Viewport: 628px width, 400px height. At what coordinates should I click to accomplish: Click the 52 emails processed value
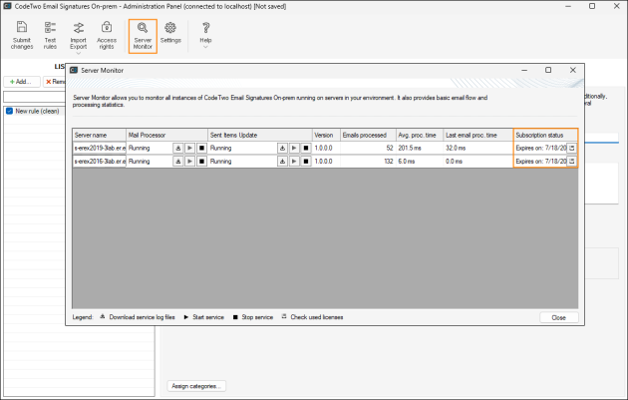[390, 148]
